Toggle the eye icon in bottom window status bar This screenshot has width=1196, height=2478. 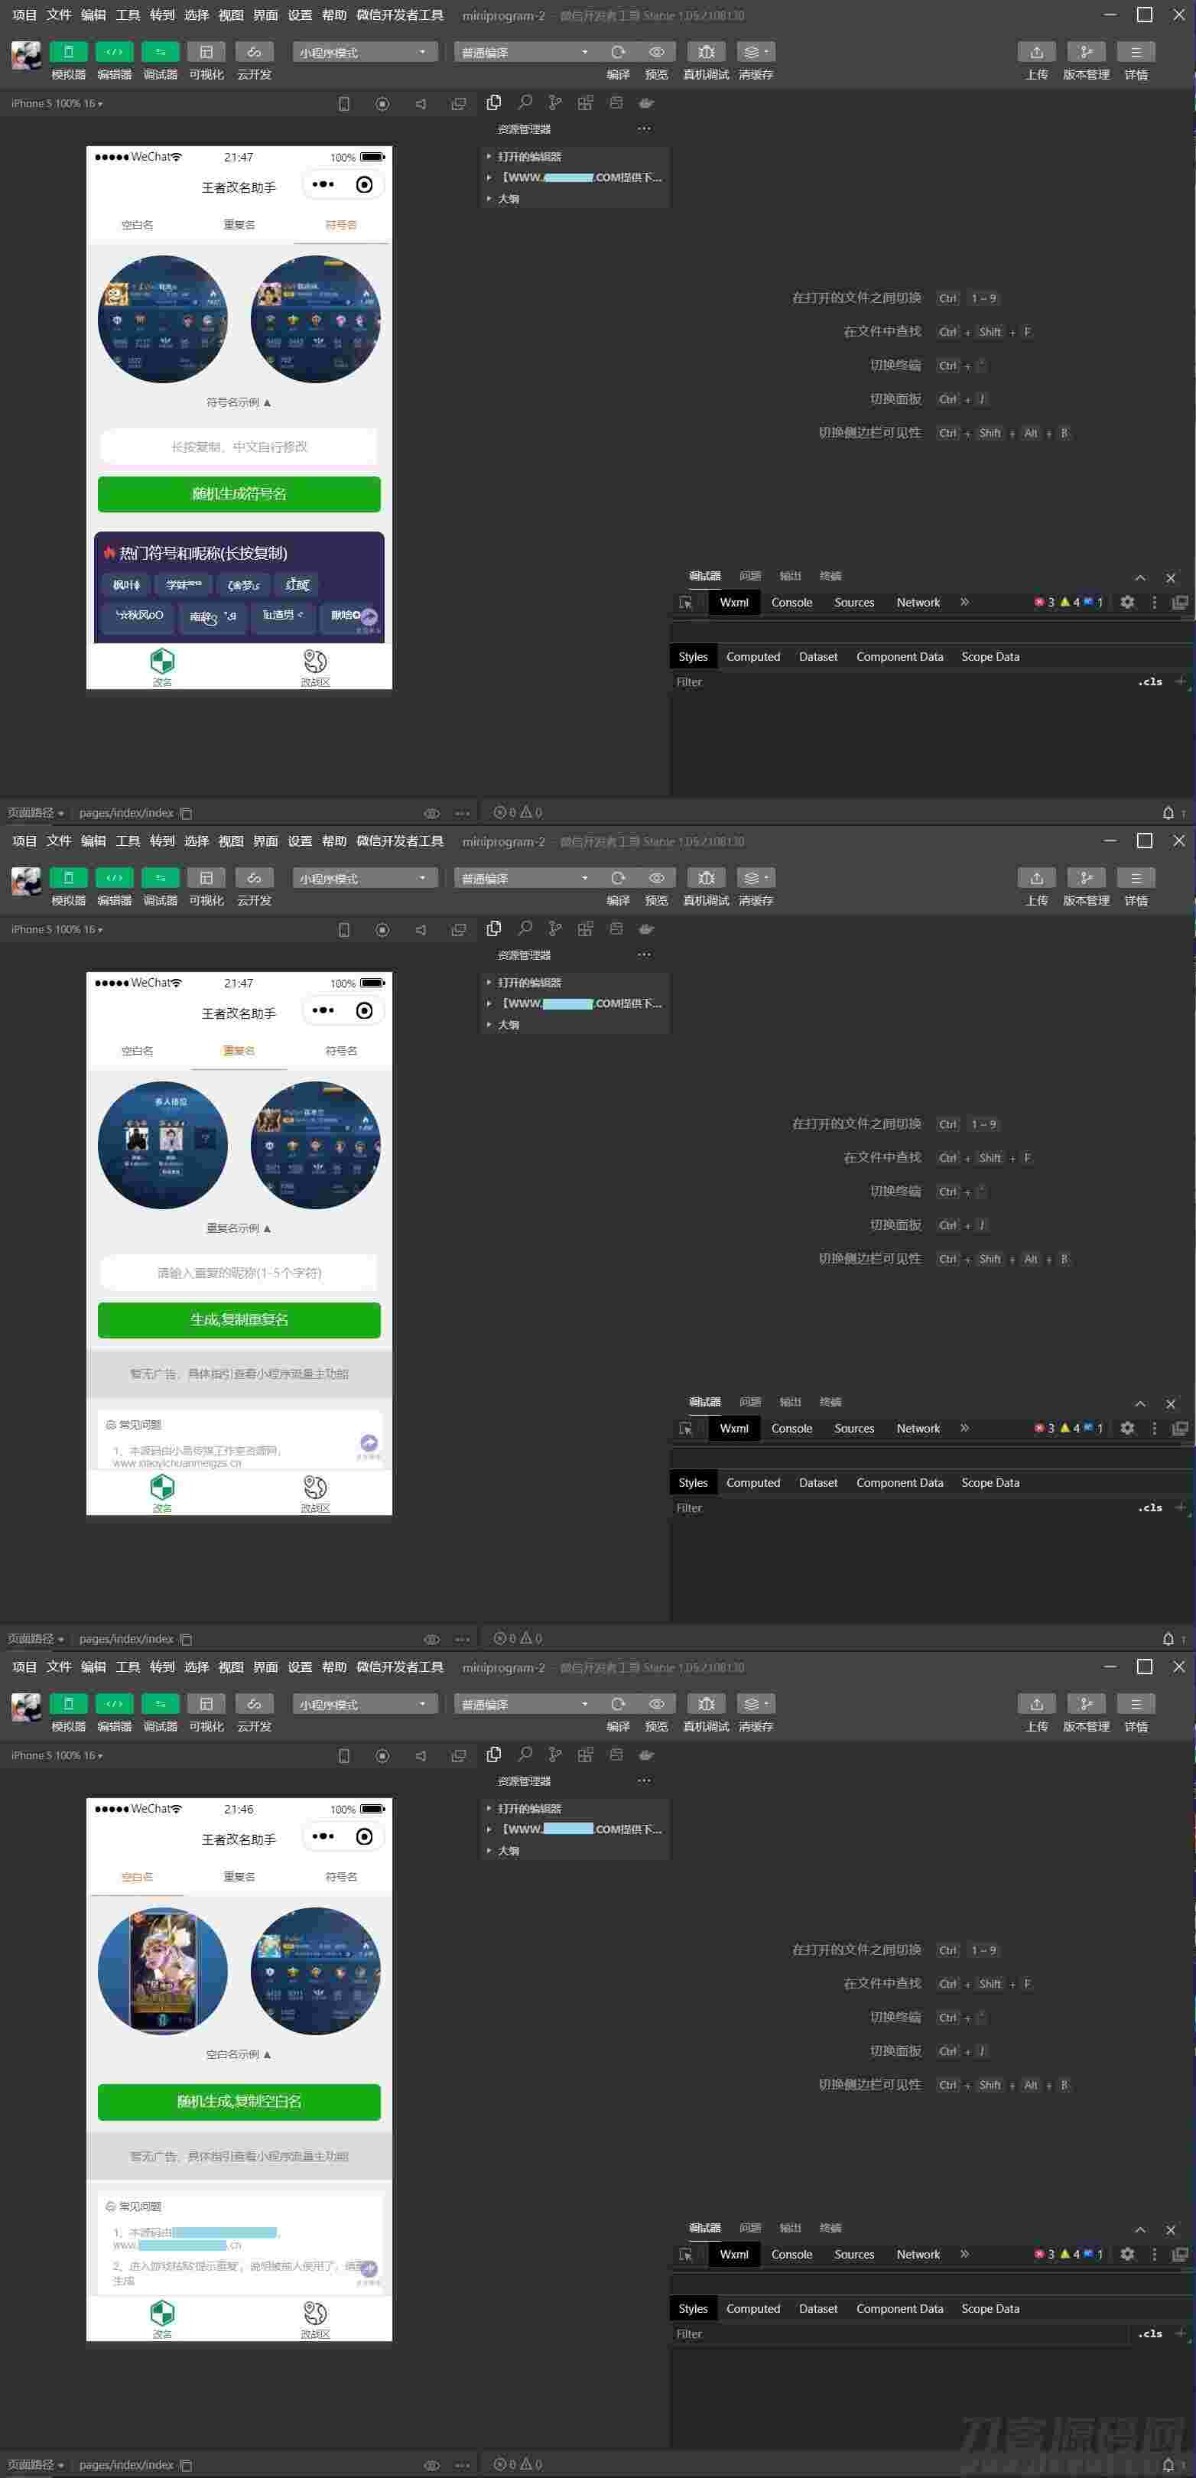click(431, 2464)
